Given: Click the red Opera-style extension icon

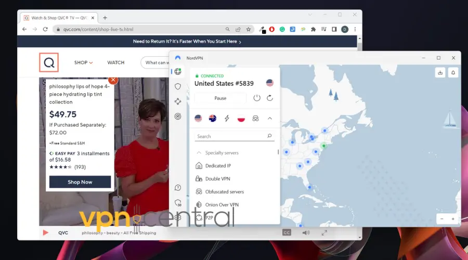Looking at the screenshot, I should [x=271, y=29].
